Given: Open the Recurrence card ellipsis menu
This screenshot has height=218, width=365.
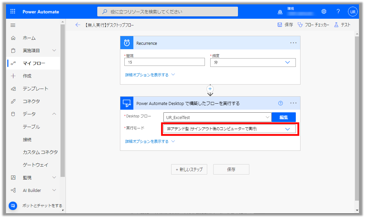Looking at the screenshot, I should coord(293,43).
